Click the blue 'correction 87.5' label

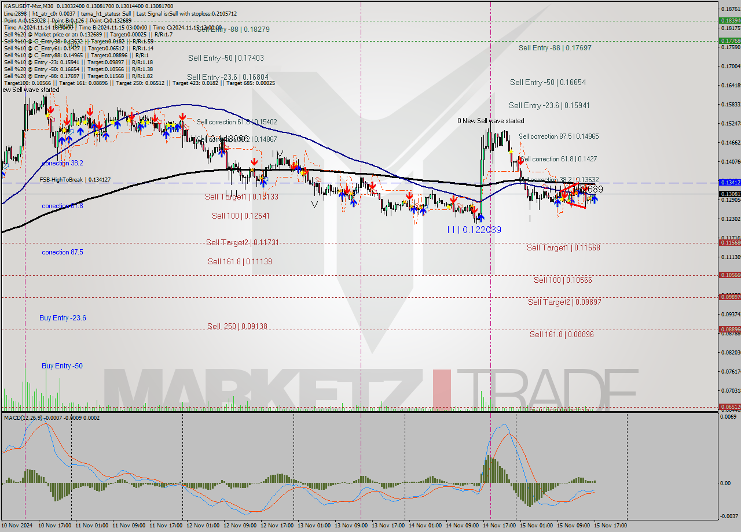point(63,252)
